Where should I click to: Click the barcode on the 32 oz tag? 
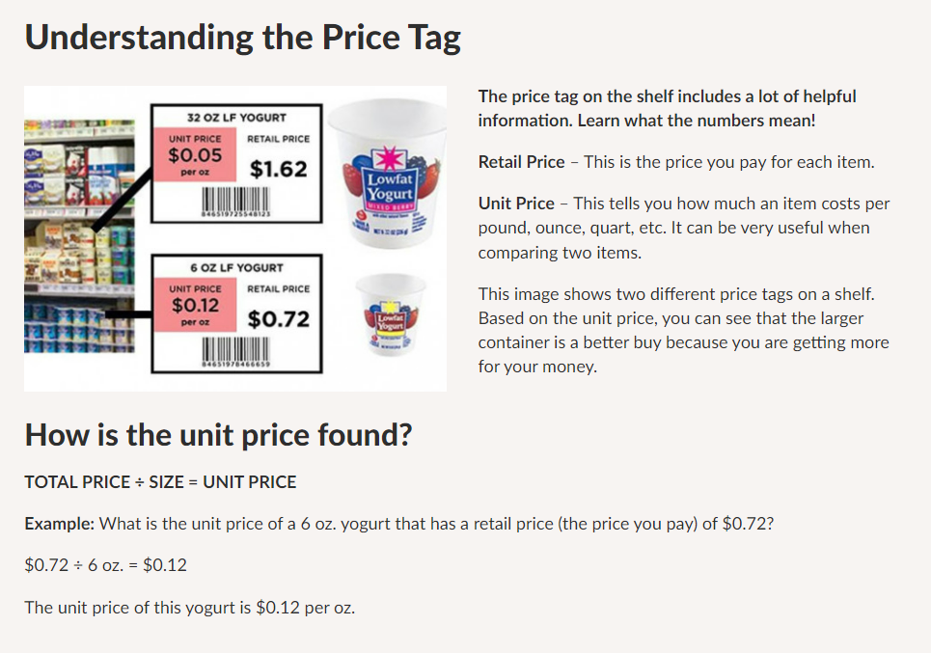(235, 202)
